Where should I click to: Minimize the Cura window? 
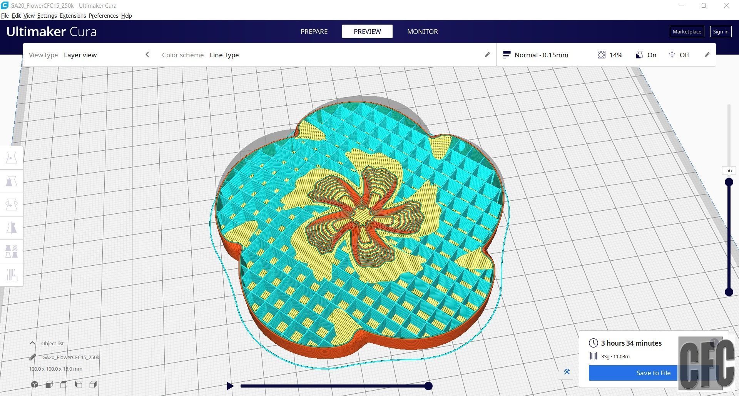(x=682, y=5)
